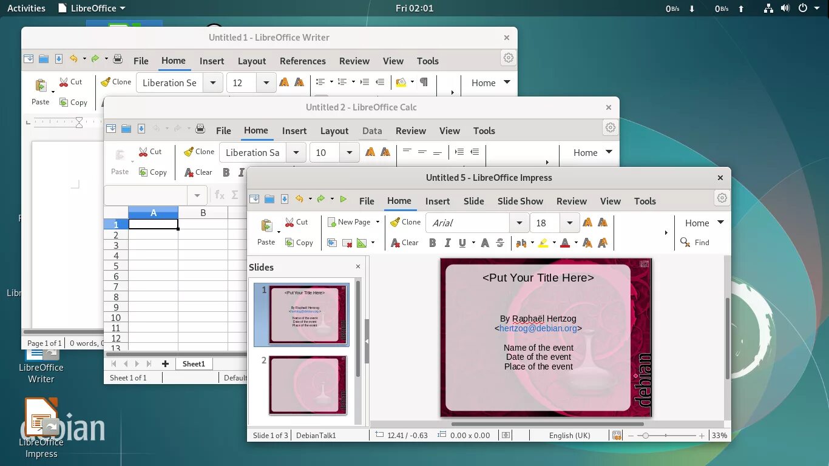829x466 pixels.
Task: Open font size 18 dropdown in Impress
Action: [x=569, y=223]
